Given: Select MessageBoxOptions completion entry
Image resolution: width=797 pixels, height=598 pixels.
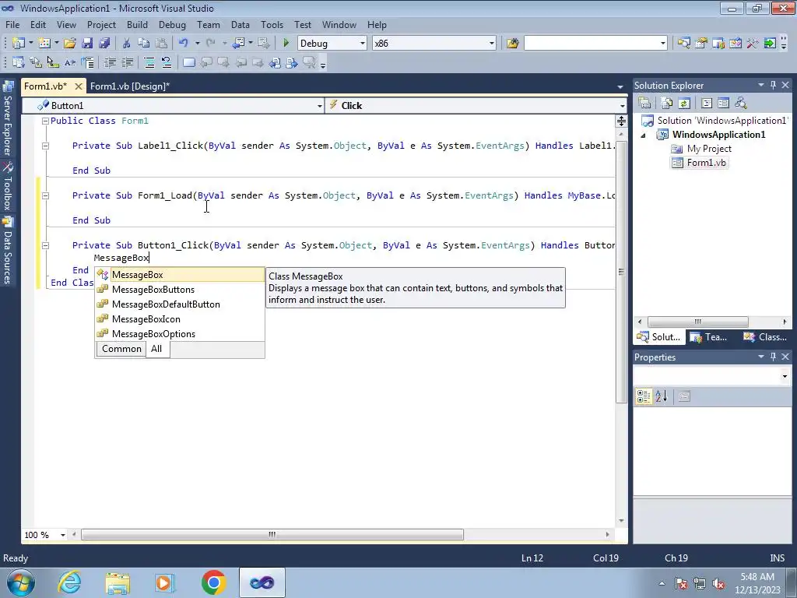Looking at the screenshot, I should [x=180, y=333].
